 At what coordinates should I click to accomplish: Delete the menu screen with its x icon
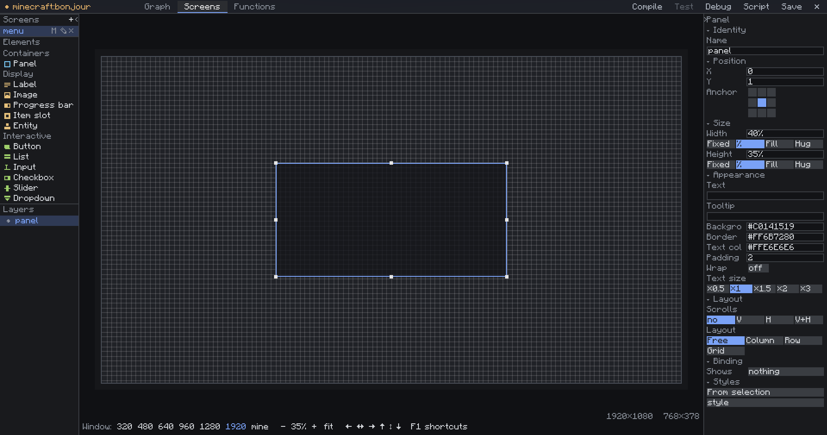[x=71, y=31]
